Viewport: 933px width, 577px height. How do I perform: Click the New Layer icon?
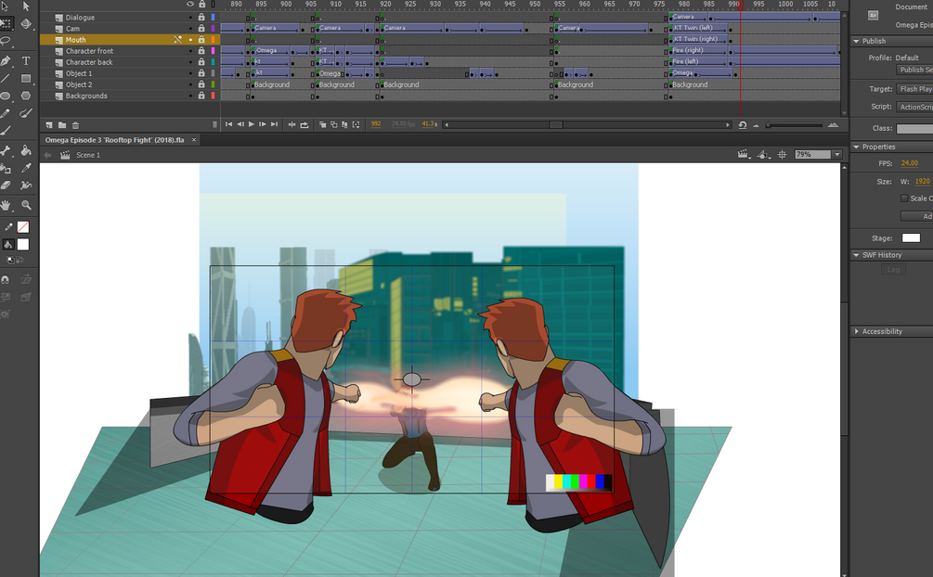click(x=49, y=125)
